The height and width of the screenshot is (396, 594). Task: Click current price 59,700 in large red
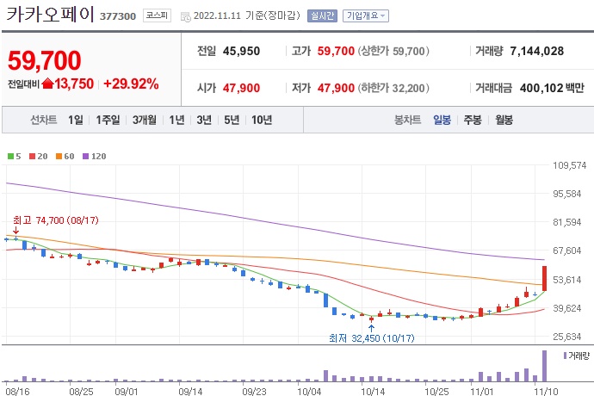click(x=44, y=60)
